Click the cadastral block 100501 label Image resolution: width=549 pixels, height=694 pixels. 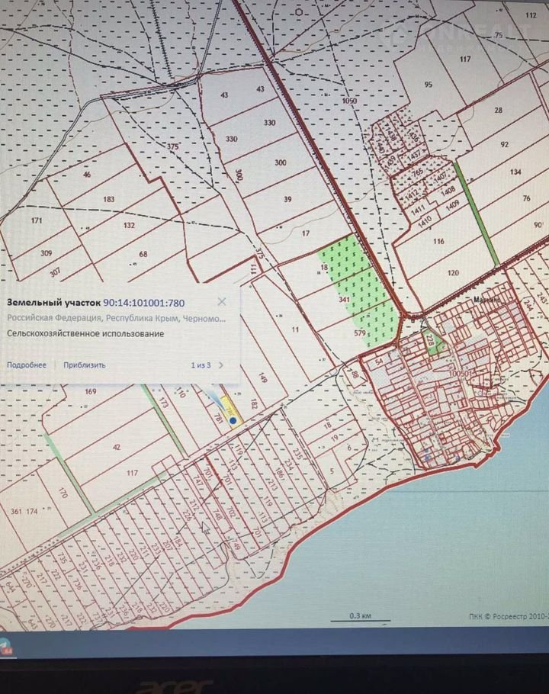tap(459, 374)
